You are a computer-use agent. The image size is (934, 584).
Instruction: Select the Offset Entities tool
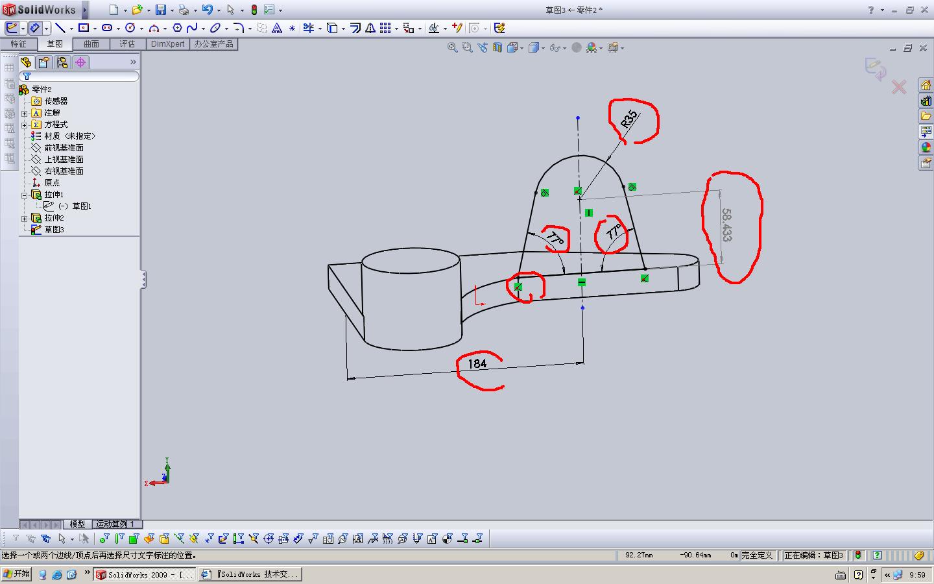click(x=355, y=28)
